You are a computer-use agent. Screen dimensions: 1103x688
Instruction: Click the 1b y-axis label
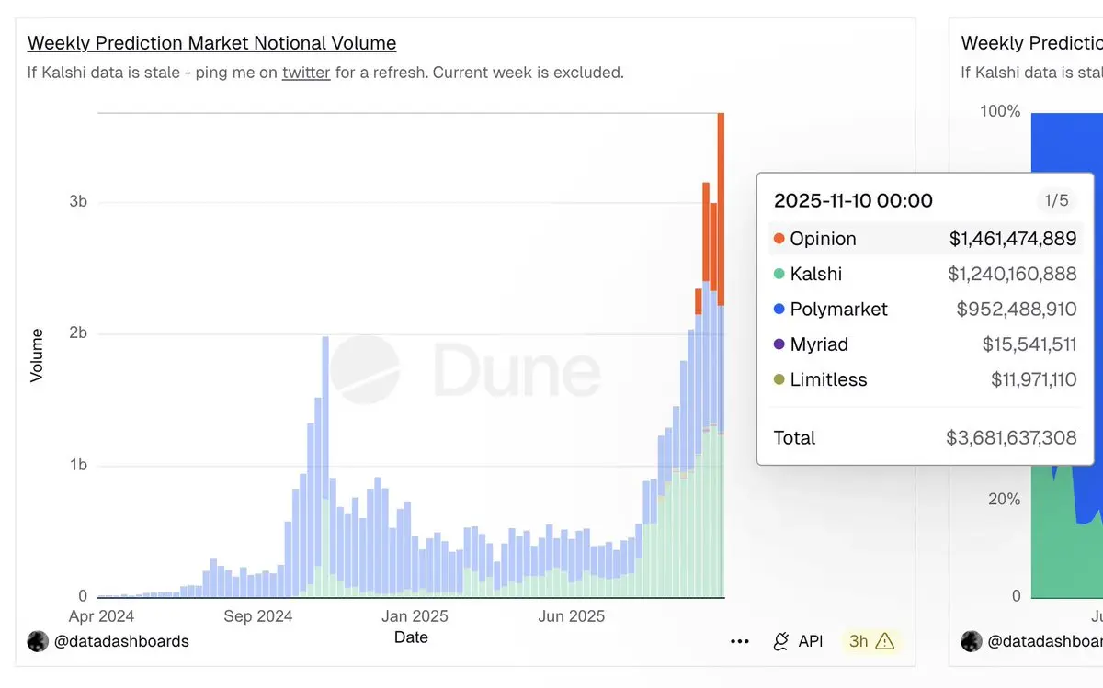click(x=78, y=465)
